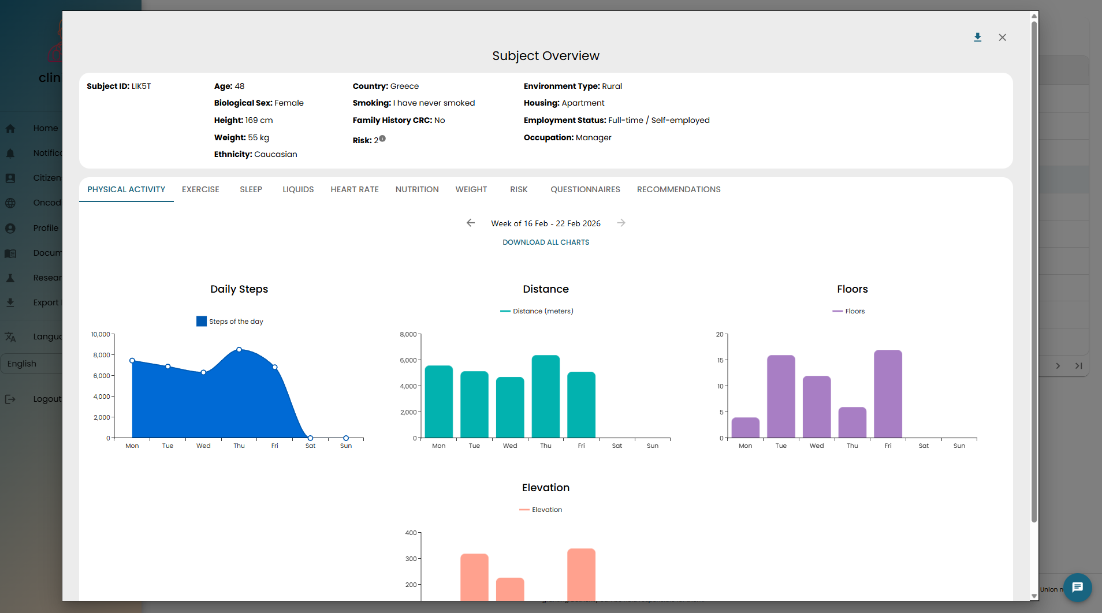Click the Profile icon in sidebar
Viewport: 1102px width, 613px height.
10,228
